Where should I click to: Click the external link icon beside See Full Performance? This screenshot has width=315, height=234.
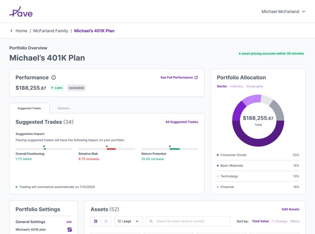coord(196,78)
